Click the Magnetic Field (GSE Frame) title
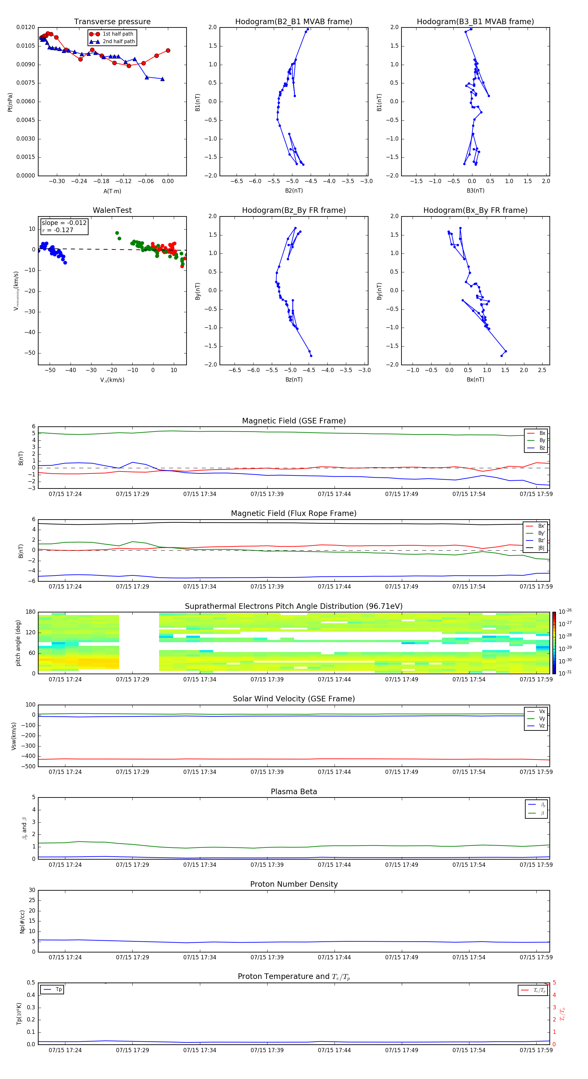Screen dimensions: 588x1079 294,421
